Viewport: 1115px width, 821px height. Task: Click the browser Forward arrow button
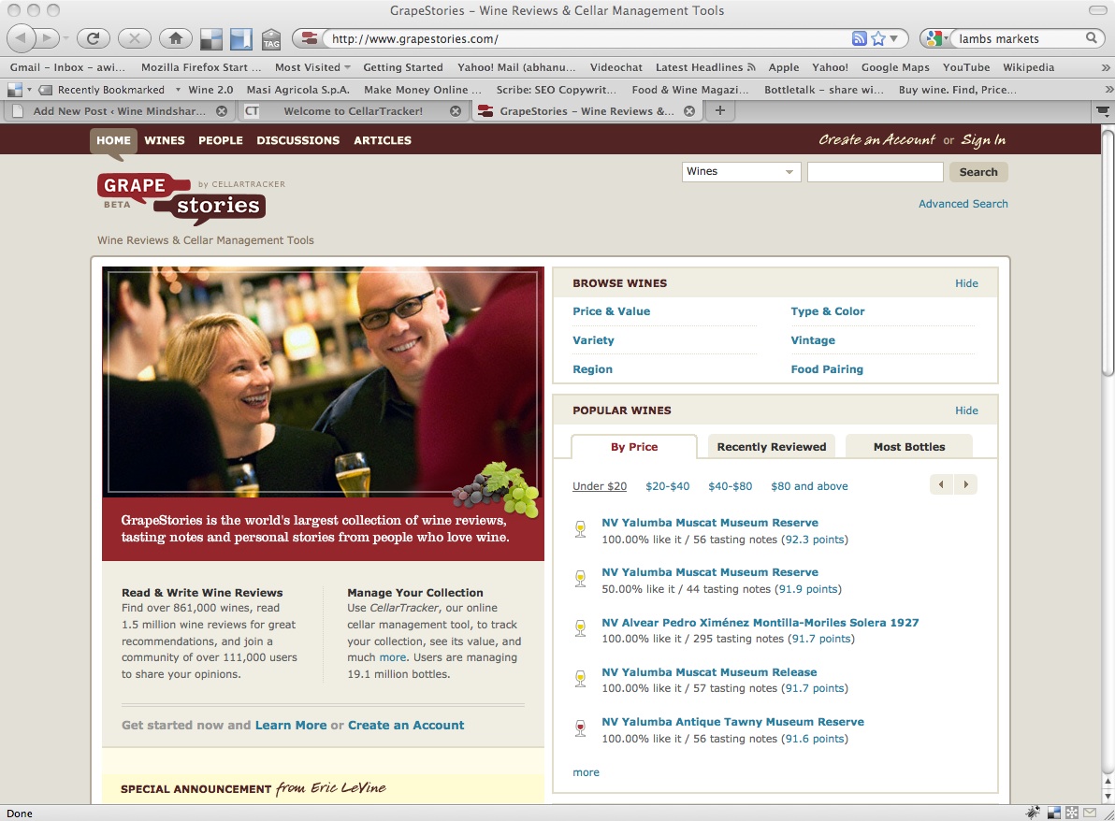pyautogui.click(x=47, y=37)
